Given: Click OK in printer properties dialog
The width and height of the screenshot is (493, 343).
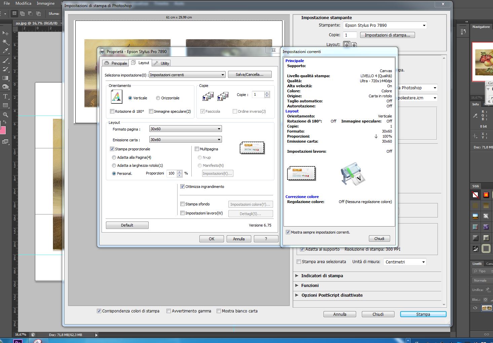Looking at the screenshot, I should click(x=212, y=239).
